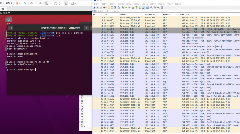The width and height of the screenshot is (240, 134).
Task: Toggle packet list colorization
Action: 148,7
